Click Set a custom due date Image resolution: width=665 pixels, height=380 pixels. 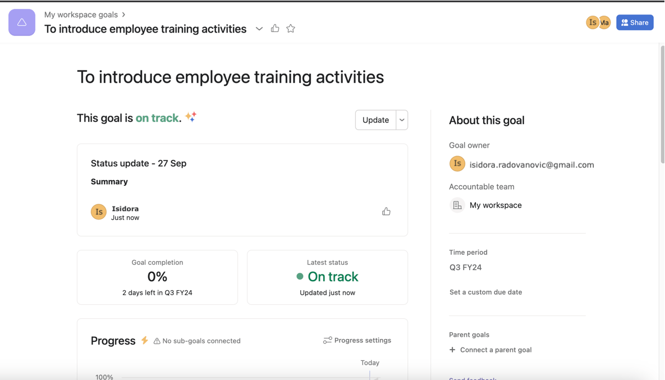coord(485,292)
